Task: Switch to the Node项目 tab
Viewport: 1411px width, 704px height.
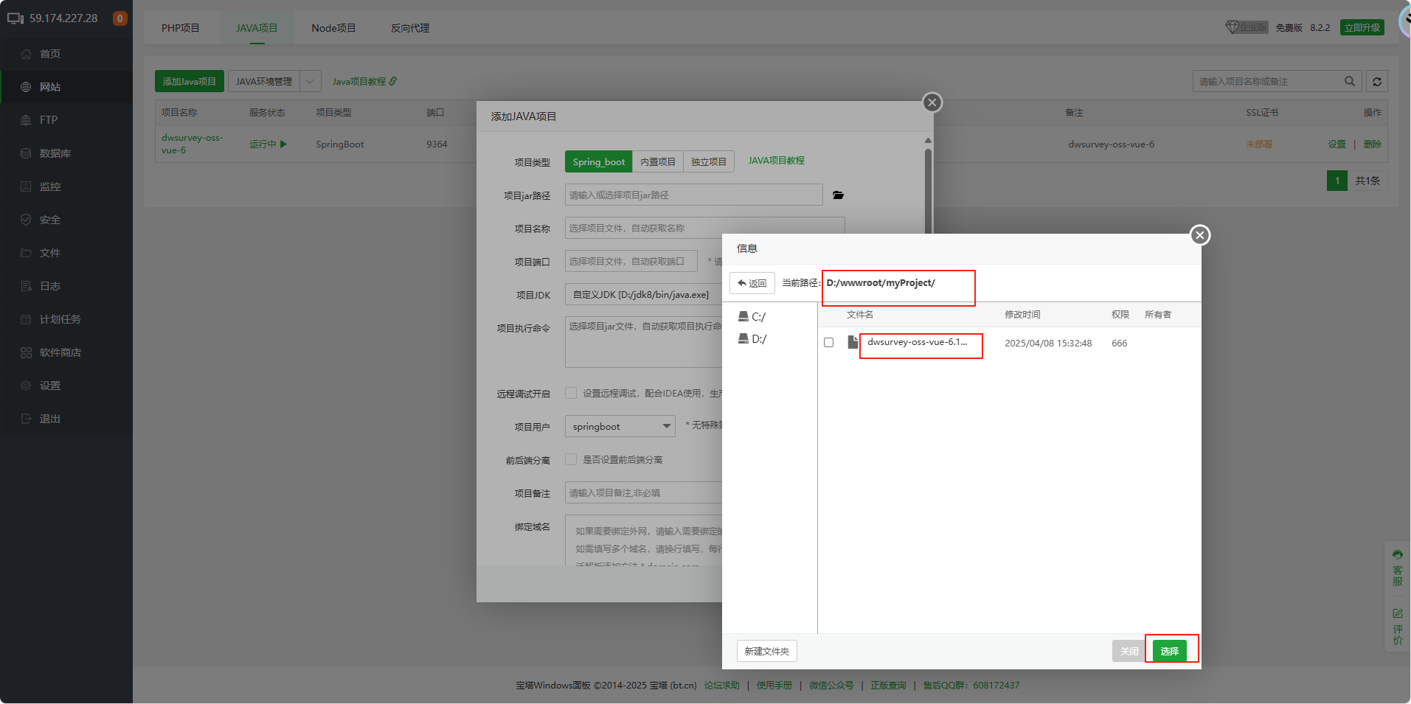Action: pyautogui.click(x=333, y=28)
